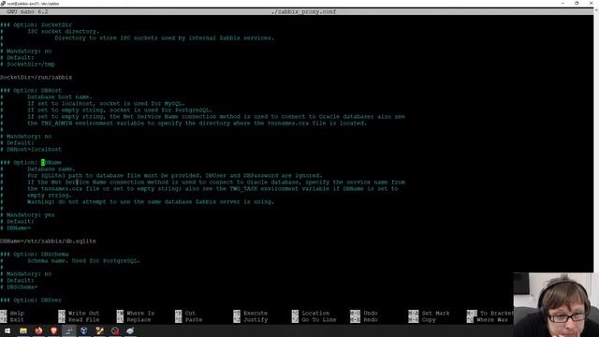Click 'If set to localhost, socket' line
The image size is (599, 337).
click(x=106, y=104)
